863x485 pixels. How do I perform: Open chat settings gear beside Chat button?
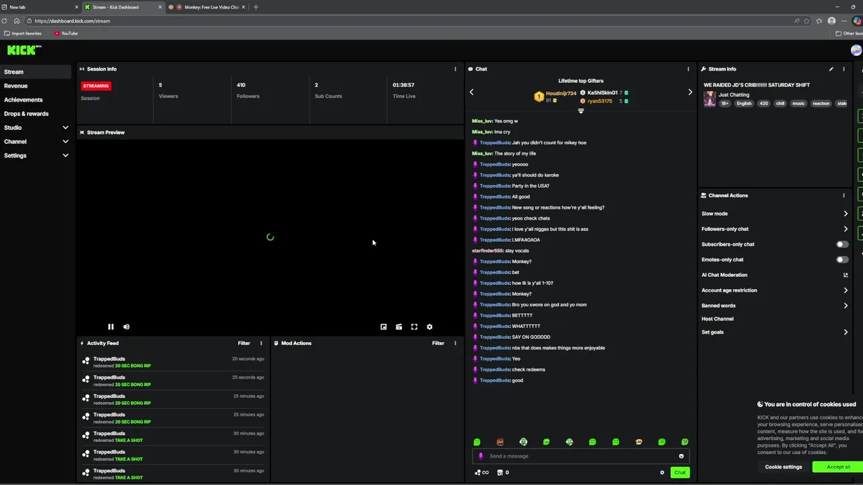[662, 472]
